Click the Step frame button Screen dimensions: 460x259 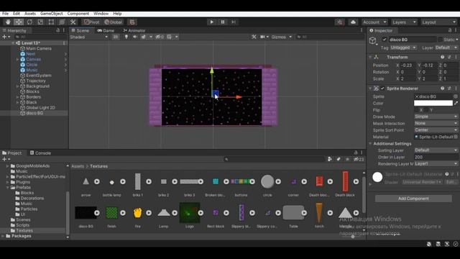point(234,22)
